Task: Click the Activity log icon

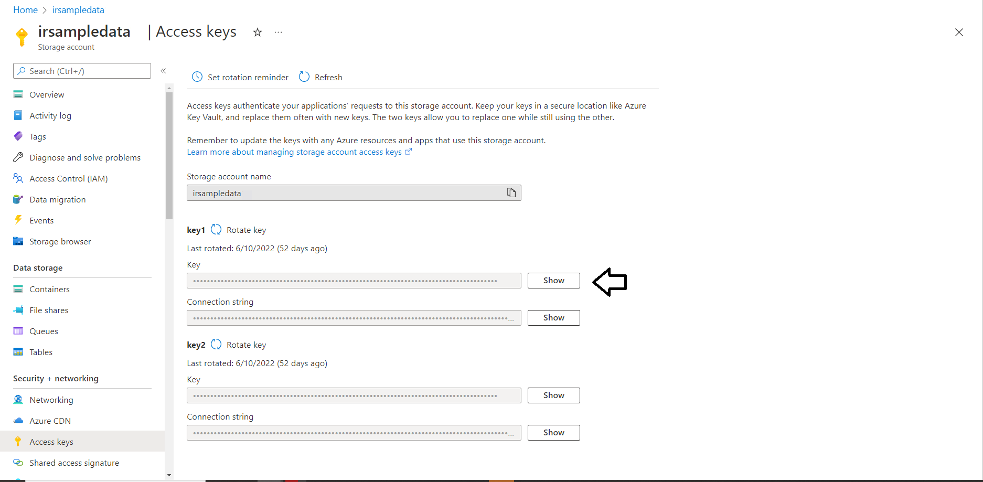Action: [18, 115]
